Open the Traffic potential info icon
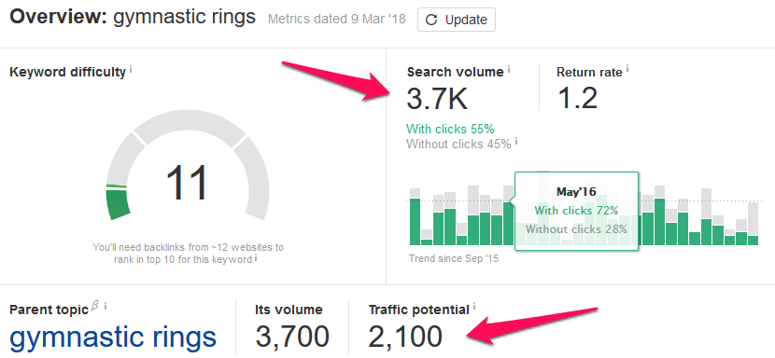The width and height of the screenshot is (775, 358). click(x=474, y=307)
